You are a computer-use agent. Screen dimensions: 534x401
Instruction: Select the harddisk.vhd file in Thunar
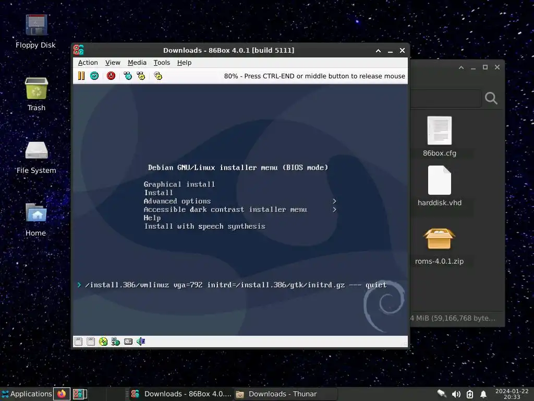pyautogui.click(x=439, y=186)
